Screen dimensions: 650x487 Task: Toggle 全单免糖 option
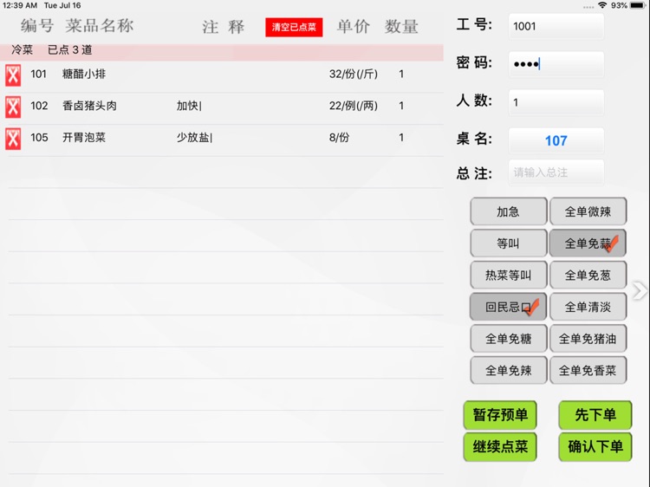tap(508, 339)
